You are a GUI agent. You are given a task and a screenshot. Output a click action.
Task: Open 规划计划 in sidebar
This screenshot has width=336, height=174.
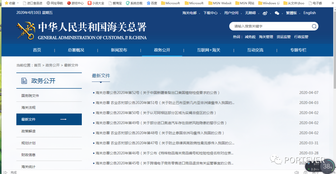(x=29, y=143)
